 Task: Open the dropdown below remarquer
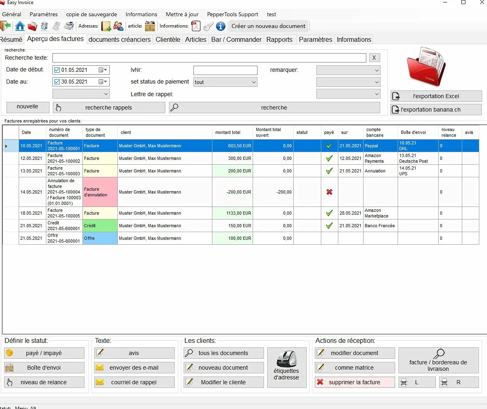click(348, 82)
